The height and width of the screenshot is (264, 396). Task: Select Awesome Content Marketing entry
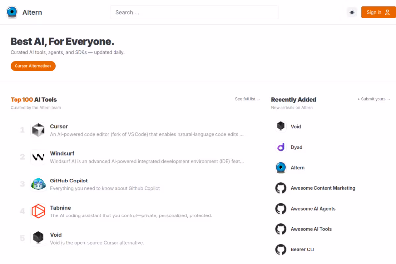323,188
